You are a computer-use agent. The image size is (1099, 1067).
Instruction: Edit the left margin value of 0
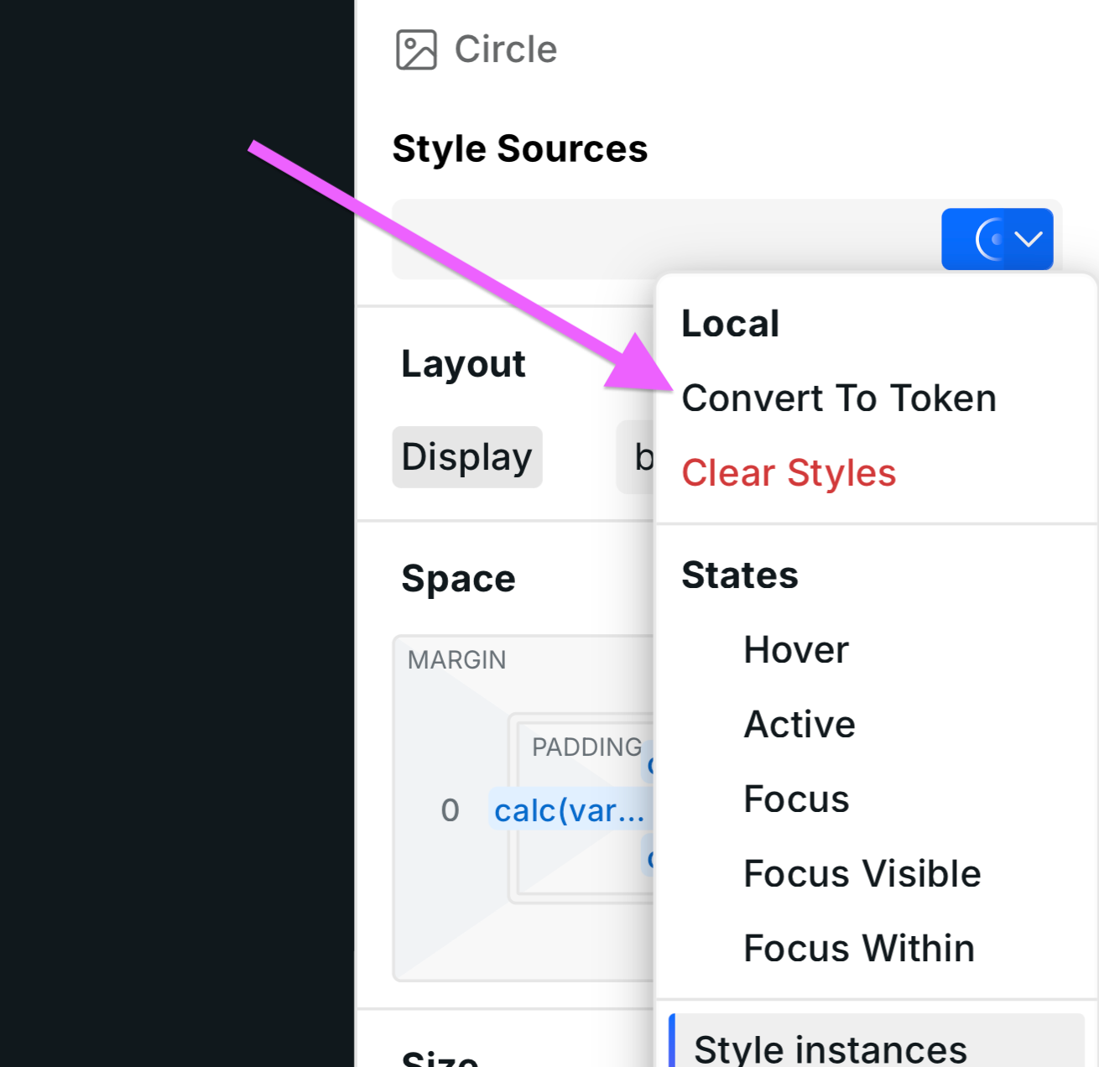pos(450,809)
